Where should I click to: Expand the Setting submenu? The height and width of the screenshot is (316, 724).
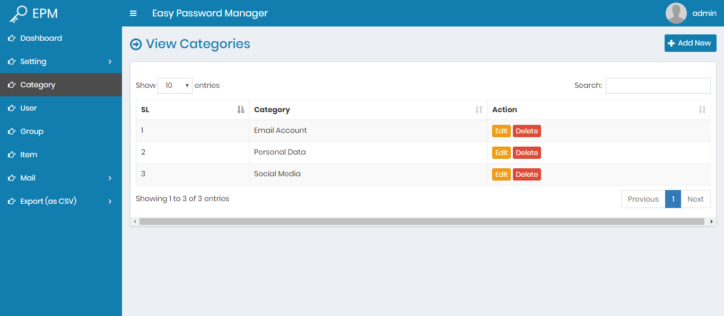[110, 61]
